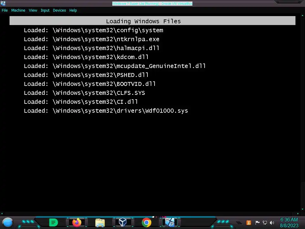Click the VirtualBox window icon in title bar
The width and height of the screenshot is (305, 229).
(3, 3)
